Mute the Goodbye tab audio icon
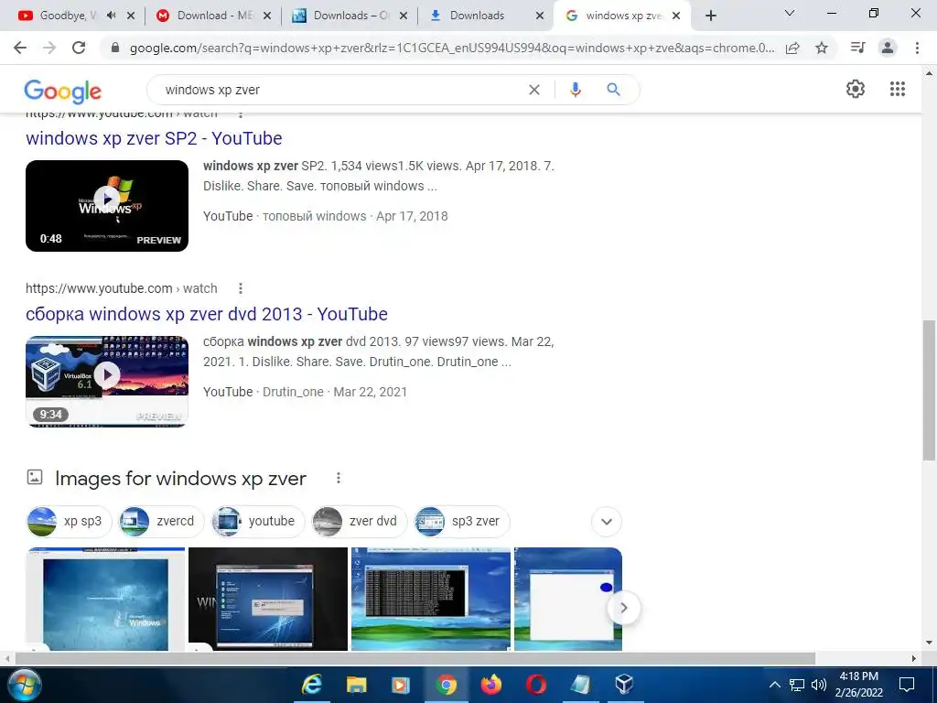937x703 pixels. (111, 16)
